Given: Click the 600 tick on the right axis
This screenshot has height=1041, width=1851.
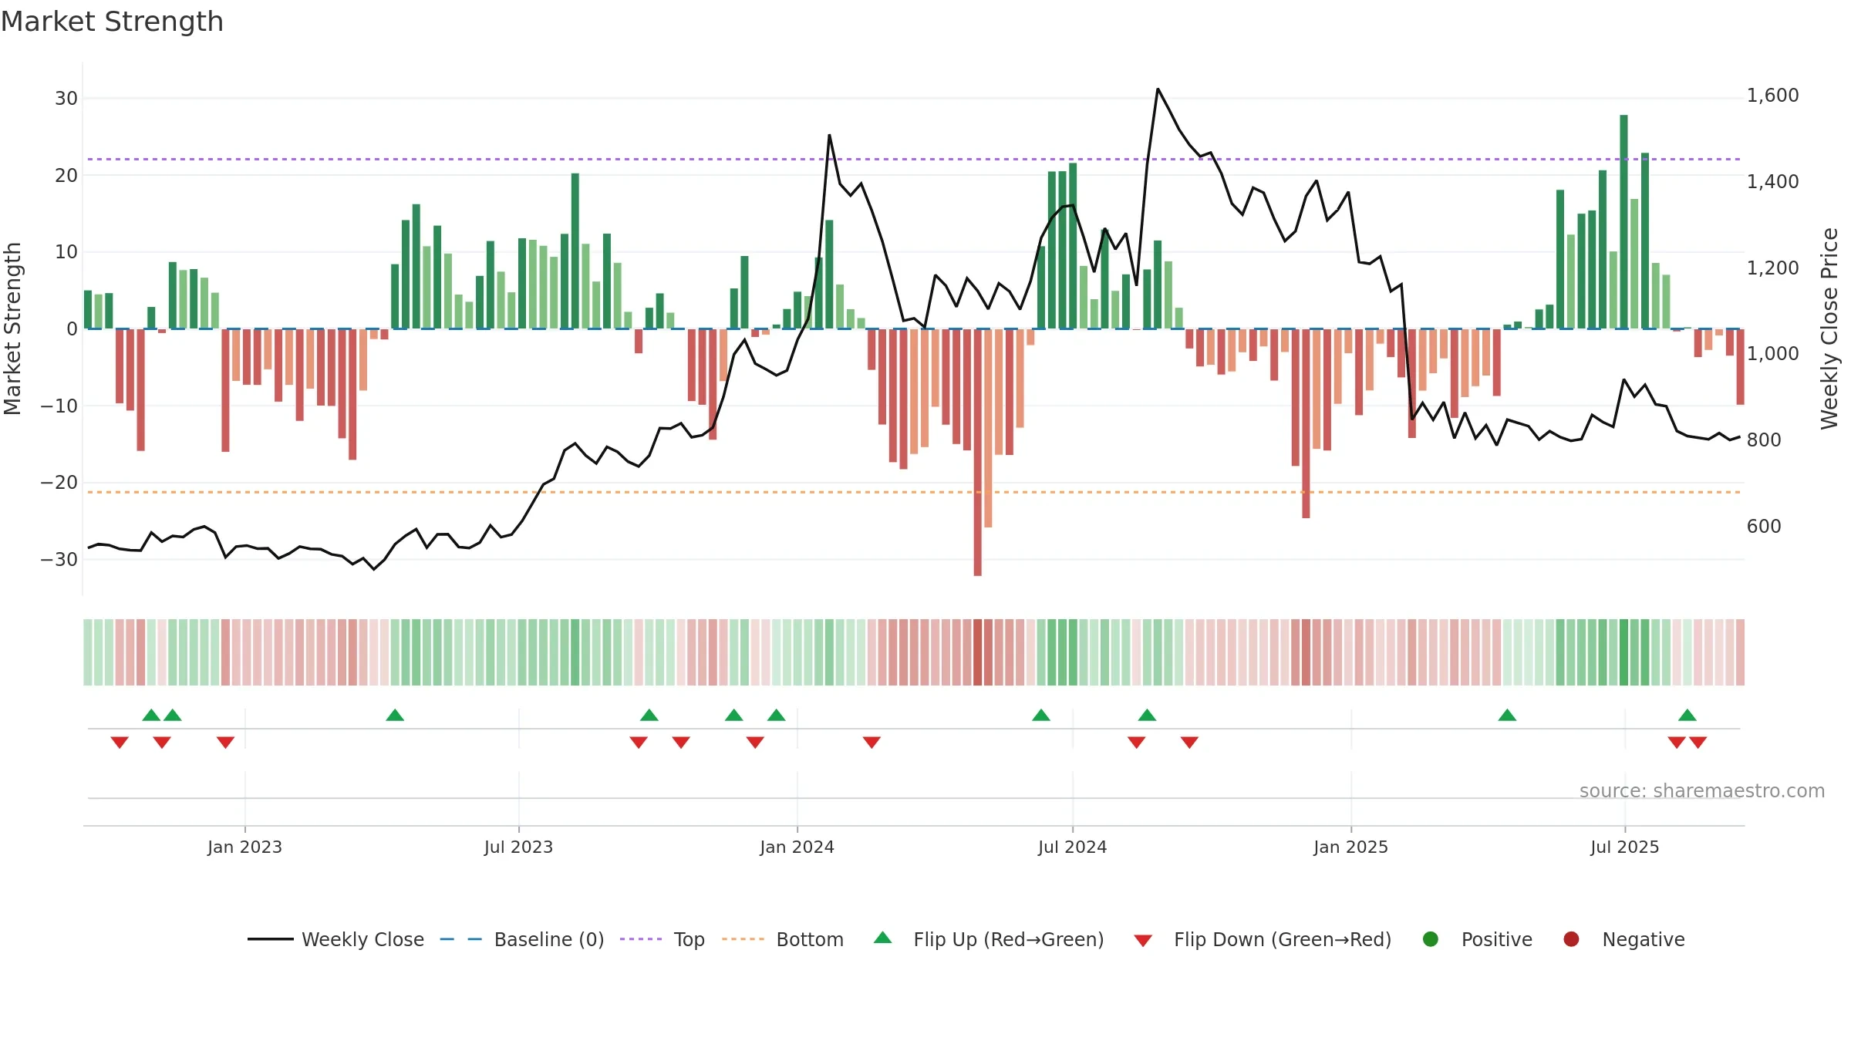Looking at the screenshot, I should click(1764, 527).
